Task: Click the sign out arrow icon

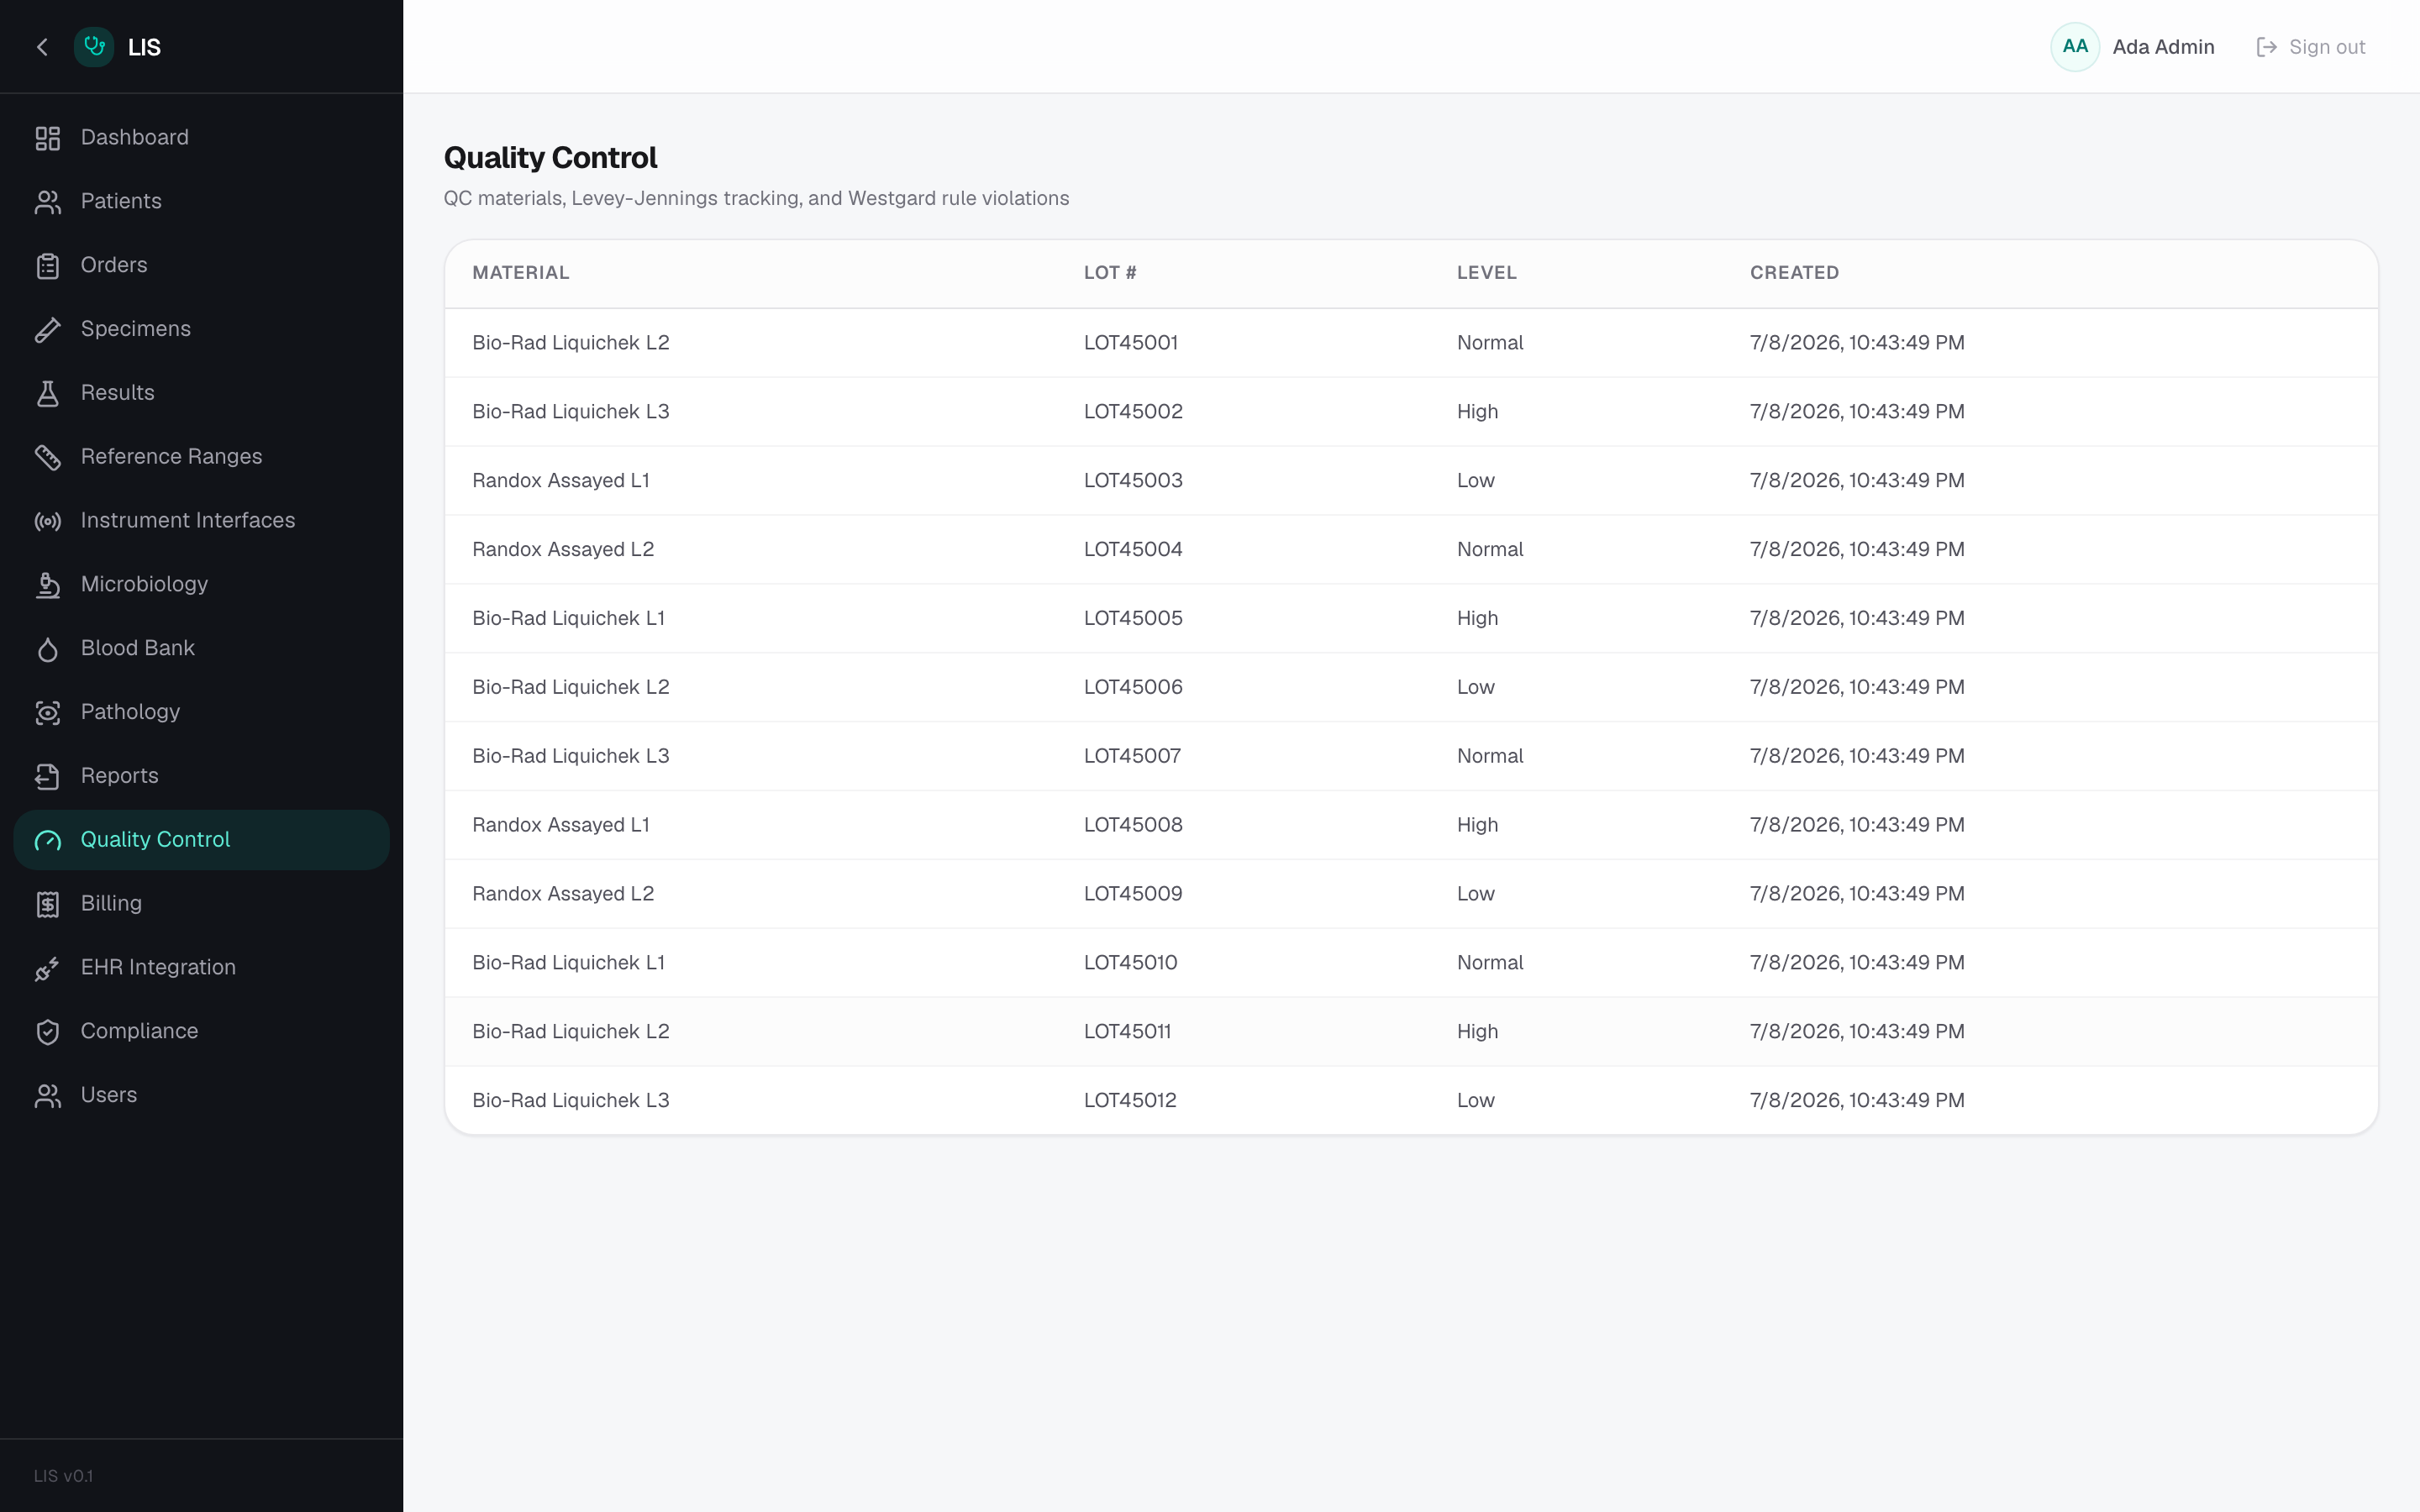Action: coord(2267,47)
